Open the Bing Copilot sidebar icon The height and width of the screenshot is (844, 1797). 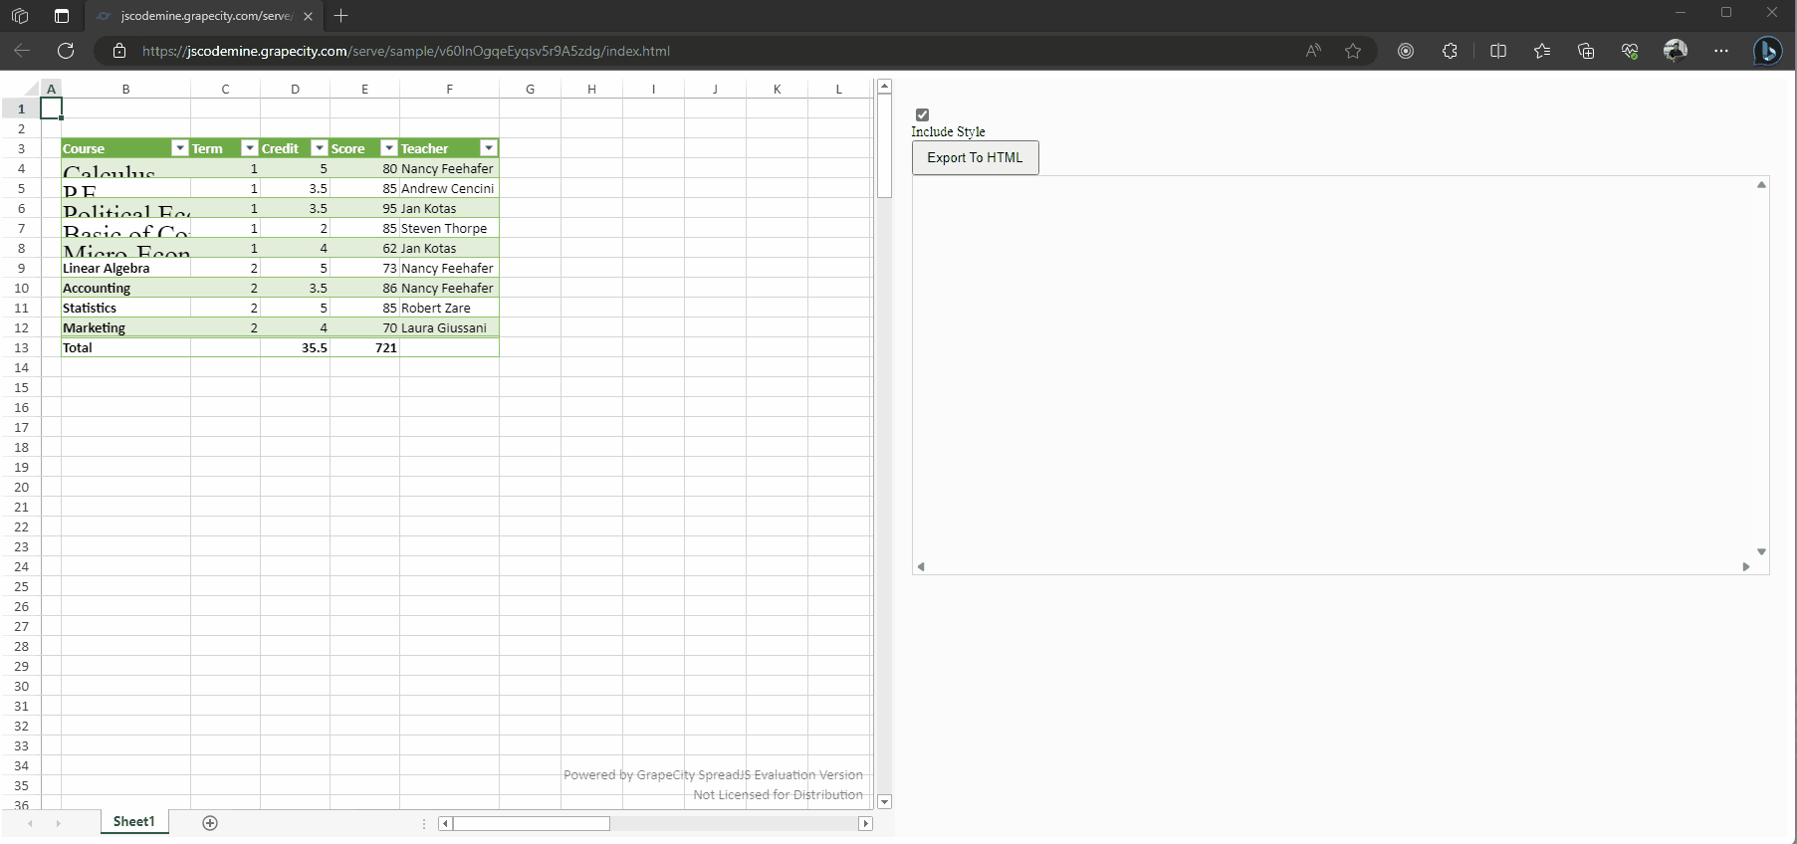pos(1767,51)
